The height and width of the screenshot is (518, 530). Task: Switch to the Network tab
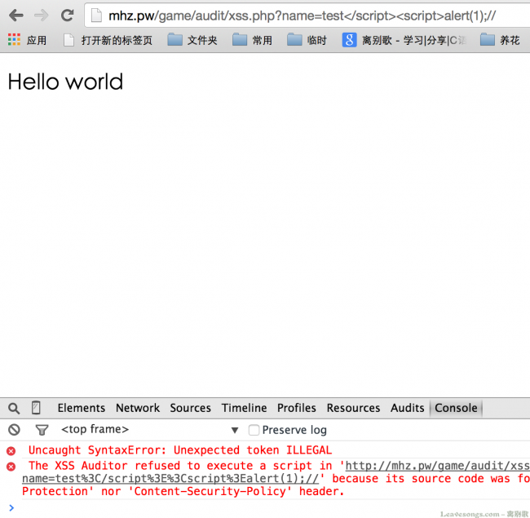[x=138, y=408]
